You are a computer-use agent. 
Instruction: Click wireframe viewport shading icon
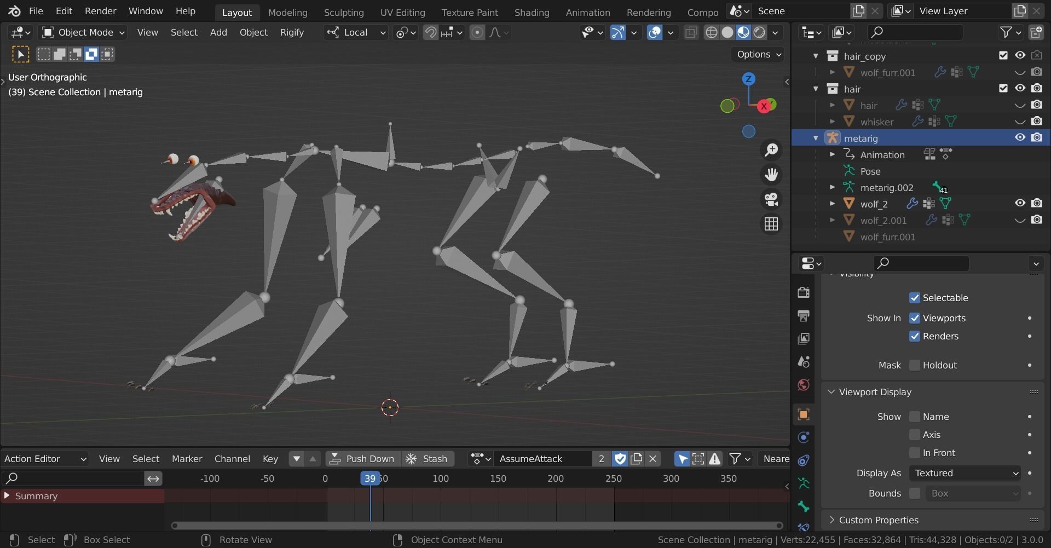[711, 33]
